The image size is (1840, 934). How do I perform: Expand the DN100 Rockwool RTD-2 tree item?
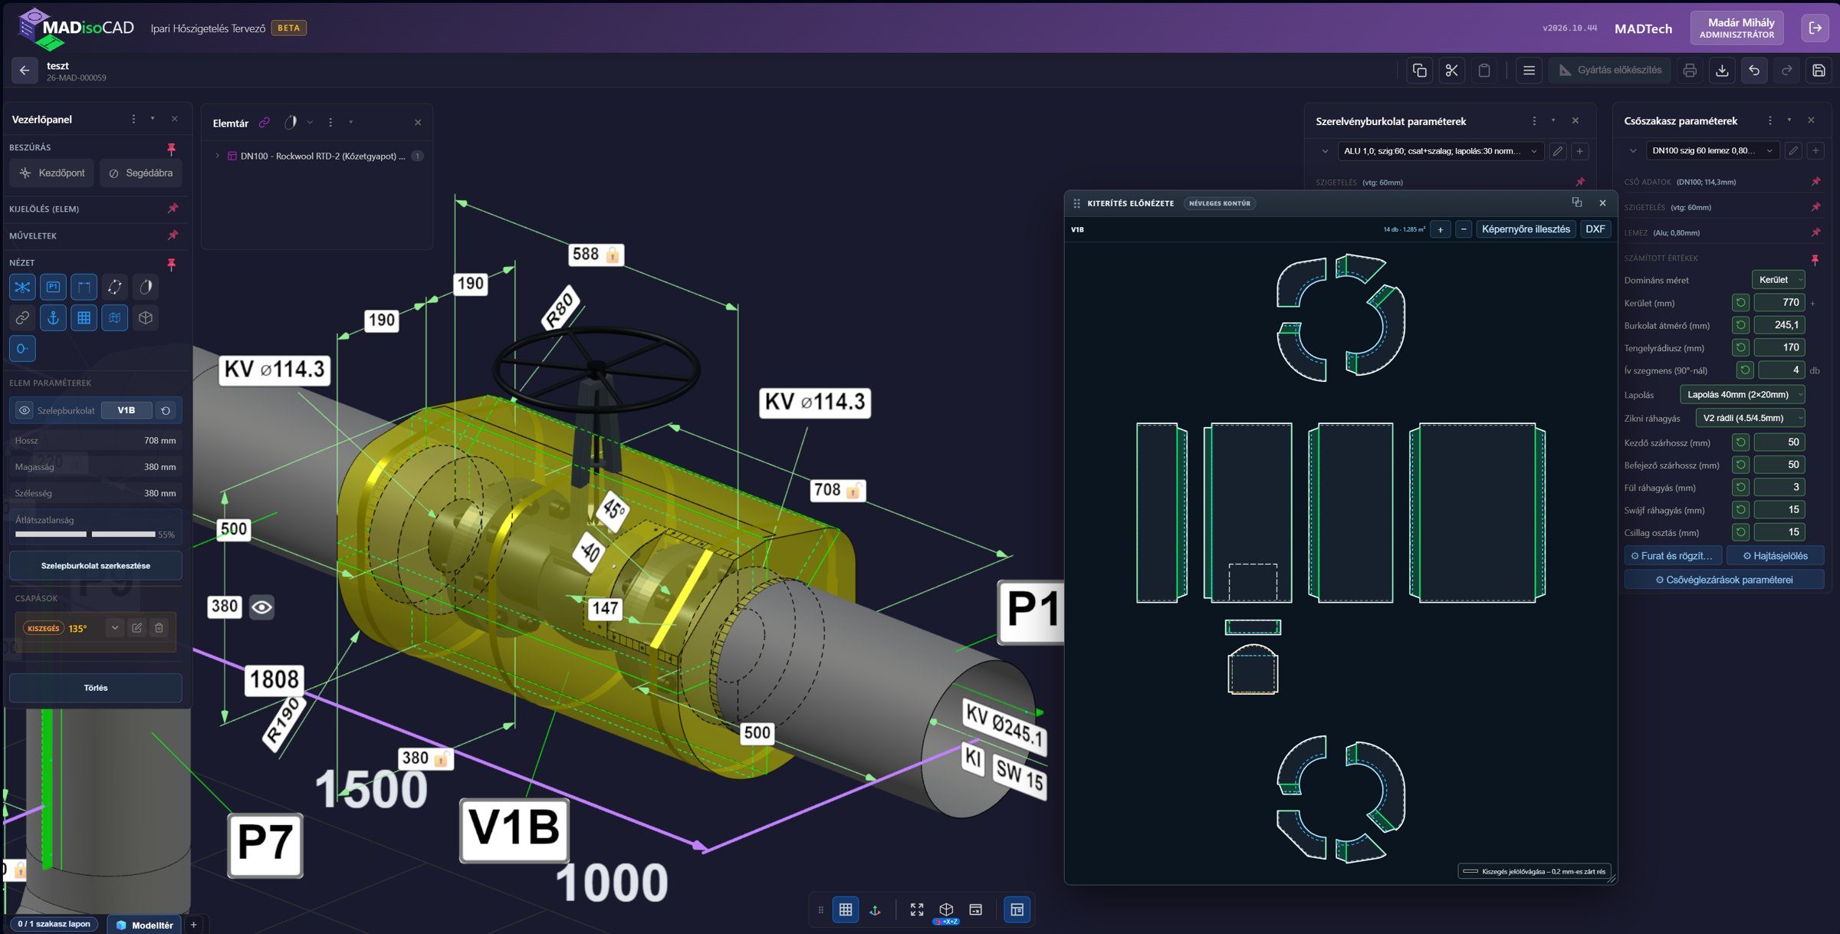tap(218, 156)
